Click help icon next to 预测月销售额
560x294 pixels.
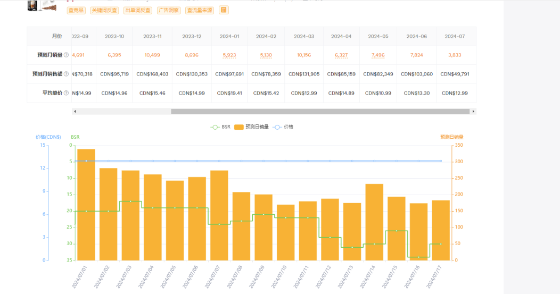pyautogui.click(x=66, y=74)
